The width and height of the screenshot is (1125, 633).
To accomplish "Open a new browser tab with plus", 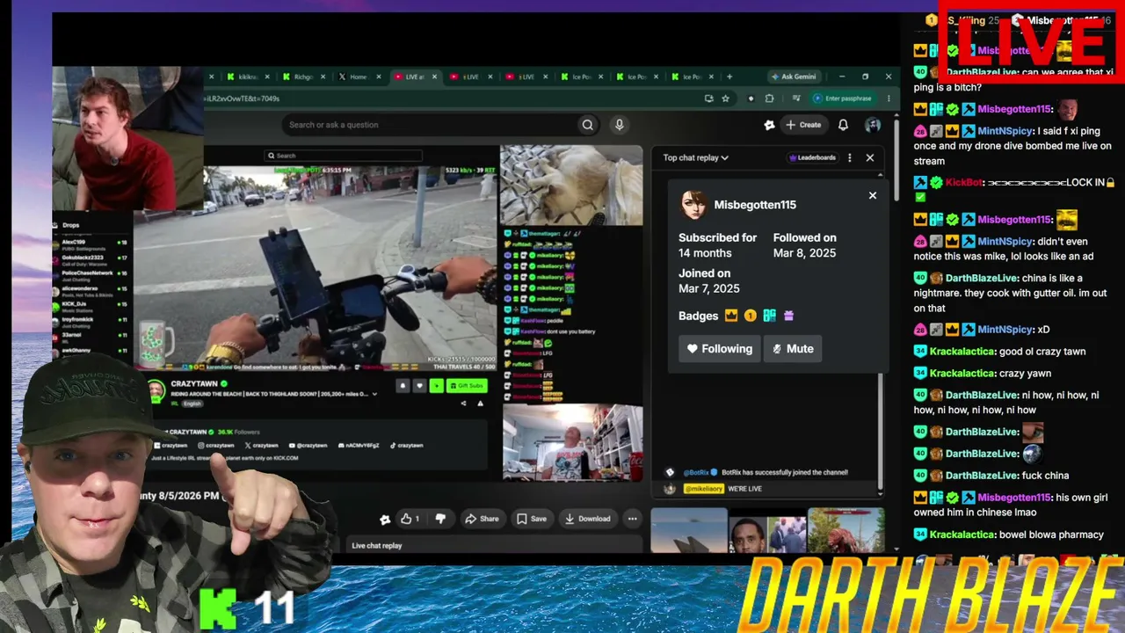I will point(729,76).
